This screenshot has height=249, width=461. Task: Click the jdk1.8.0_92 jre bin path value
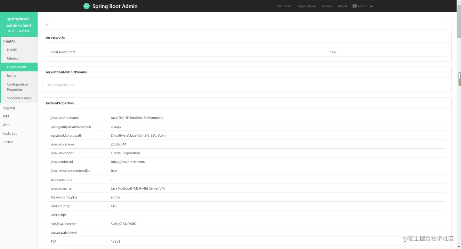[138, 135]
